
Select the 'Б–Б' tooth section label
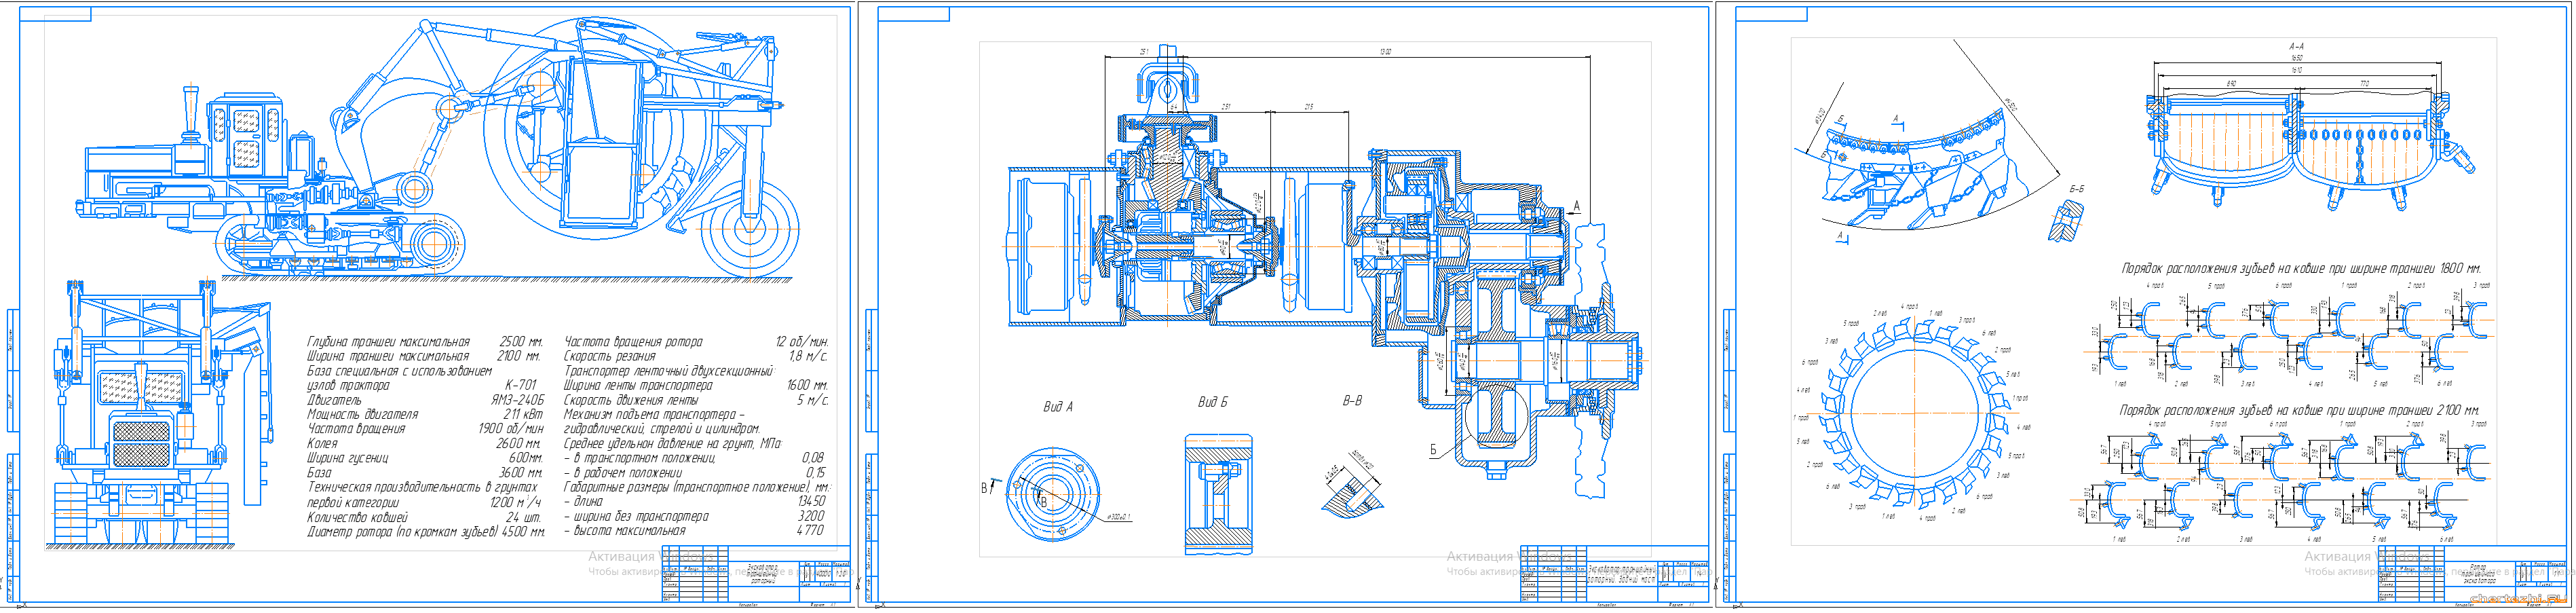tap(2077, 189)
